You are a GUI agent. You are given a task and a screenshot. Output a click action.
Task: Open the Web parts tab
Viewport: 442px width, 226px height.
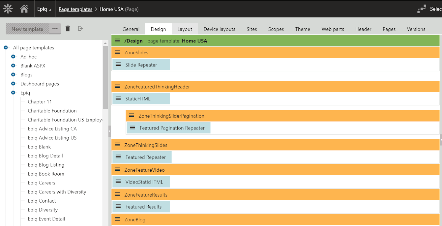333,29
